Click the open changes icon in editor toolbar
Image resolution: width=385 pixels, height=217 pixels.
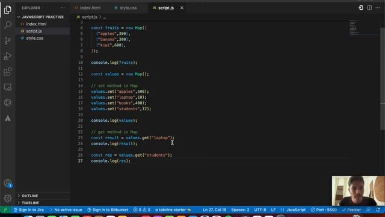click(x=361, y=8)
